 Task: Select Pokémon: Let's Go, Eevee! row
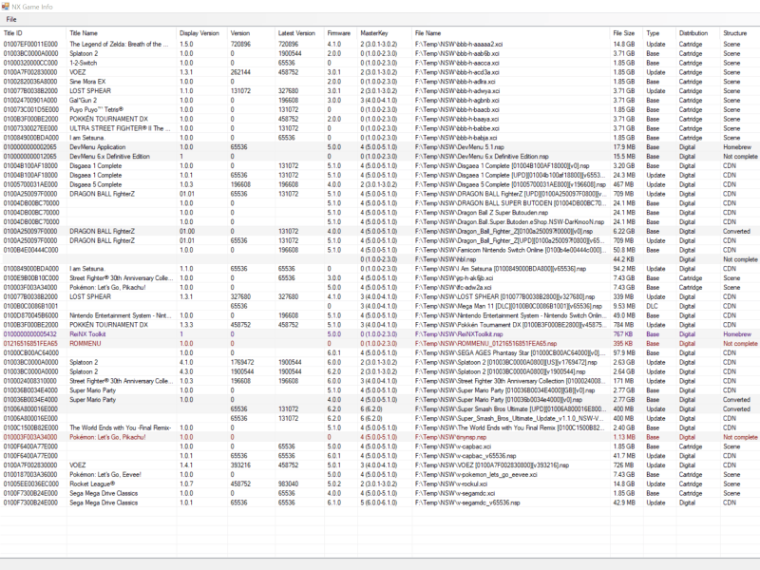pyautogui.click(x=380, y=474)
